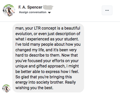Image resolution: width=120 pixels, height=96 pixels.
Task: Click the line 'you've focused your efforts'
Action: (x=47, y=61)
